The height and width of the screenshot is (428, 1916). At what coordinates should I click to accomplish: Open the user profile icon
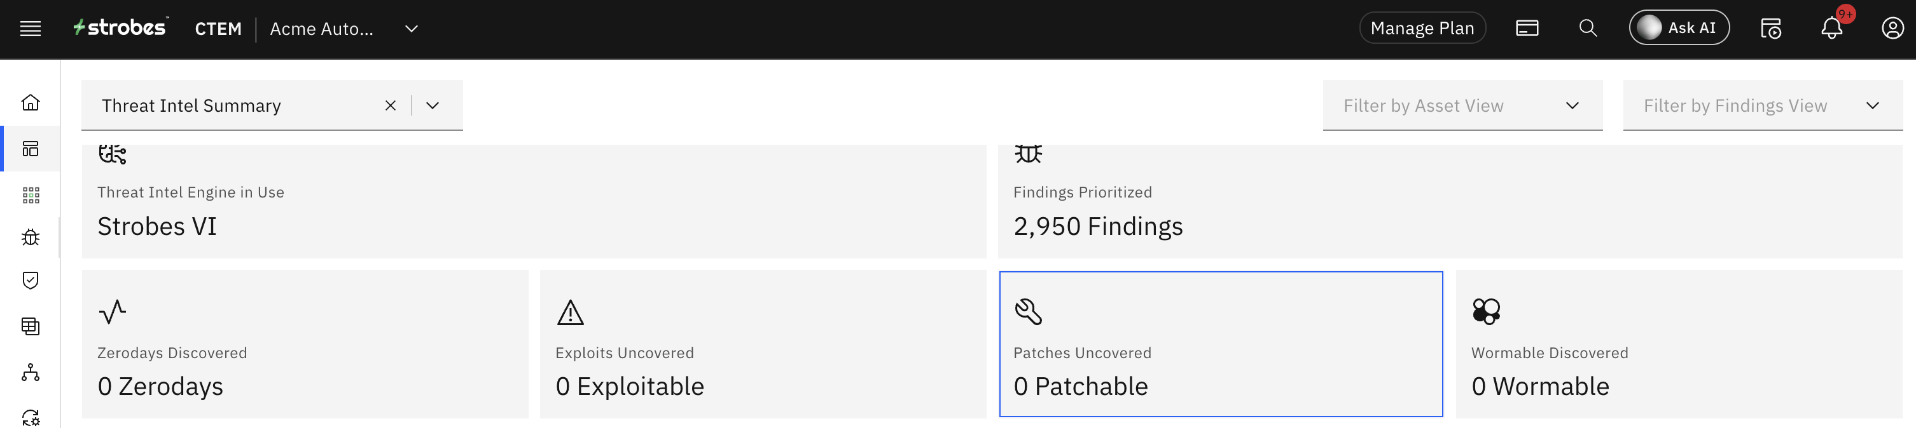(1892, 28)
